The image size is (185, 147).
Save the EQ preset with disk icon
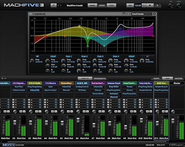click(124, 14)
